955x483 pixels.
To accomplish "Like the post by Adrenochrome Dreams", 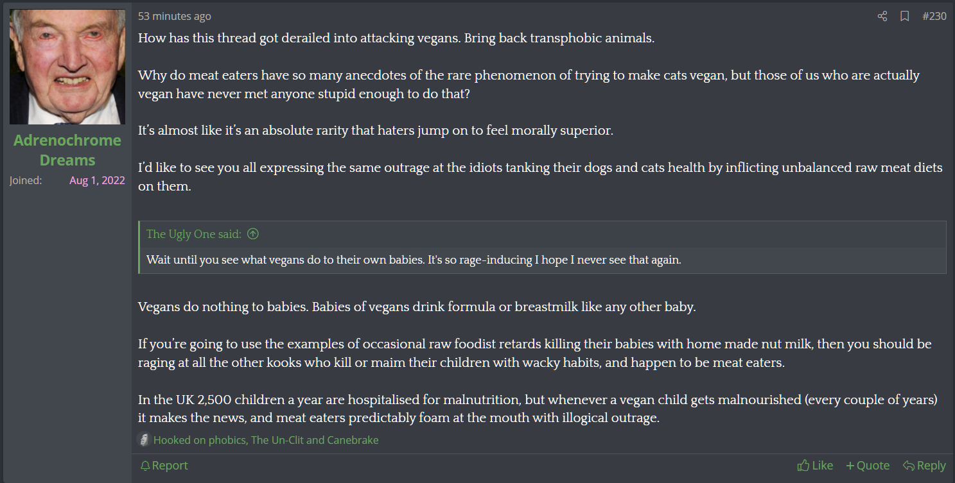I will tap(815, 466).
